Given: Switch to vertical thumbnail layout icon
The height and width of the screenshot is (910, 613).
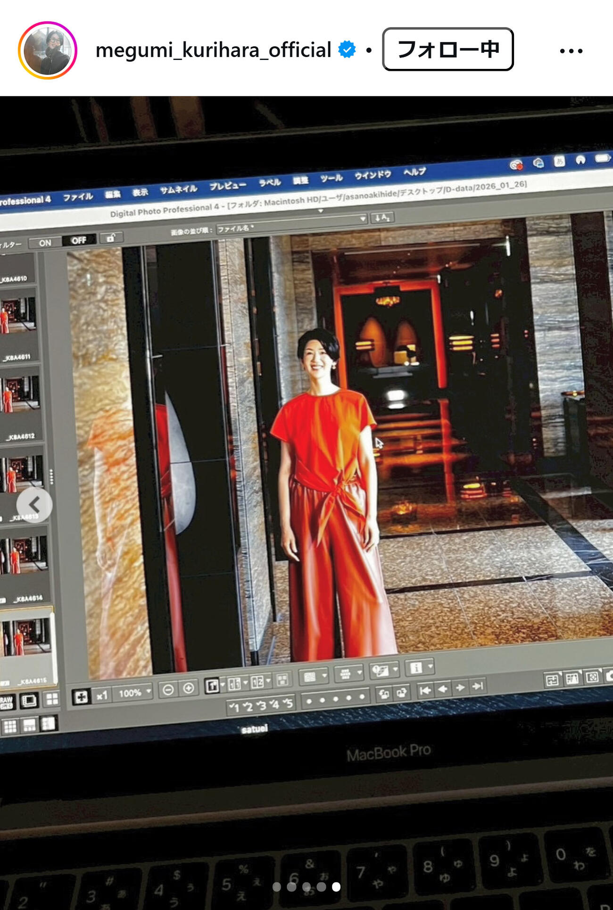Looking at the screenshot, I should (x=48, y=724).
